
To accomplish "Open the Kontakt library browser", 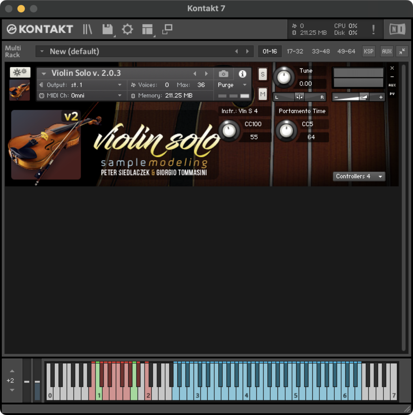I will pyautogui.click(x=87, y=29).
